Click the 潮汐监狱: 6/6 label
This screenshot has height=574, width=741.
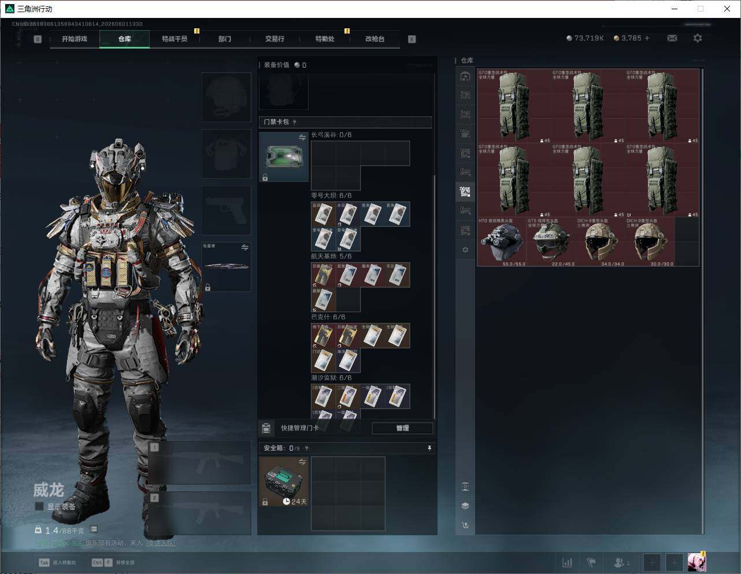pos(331,378)
